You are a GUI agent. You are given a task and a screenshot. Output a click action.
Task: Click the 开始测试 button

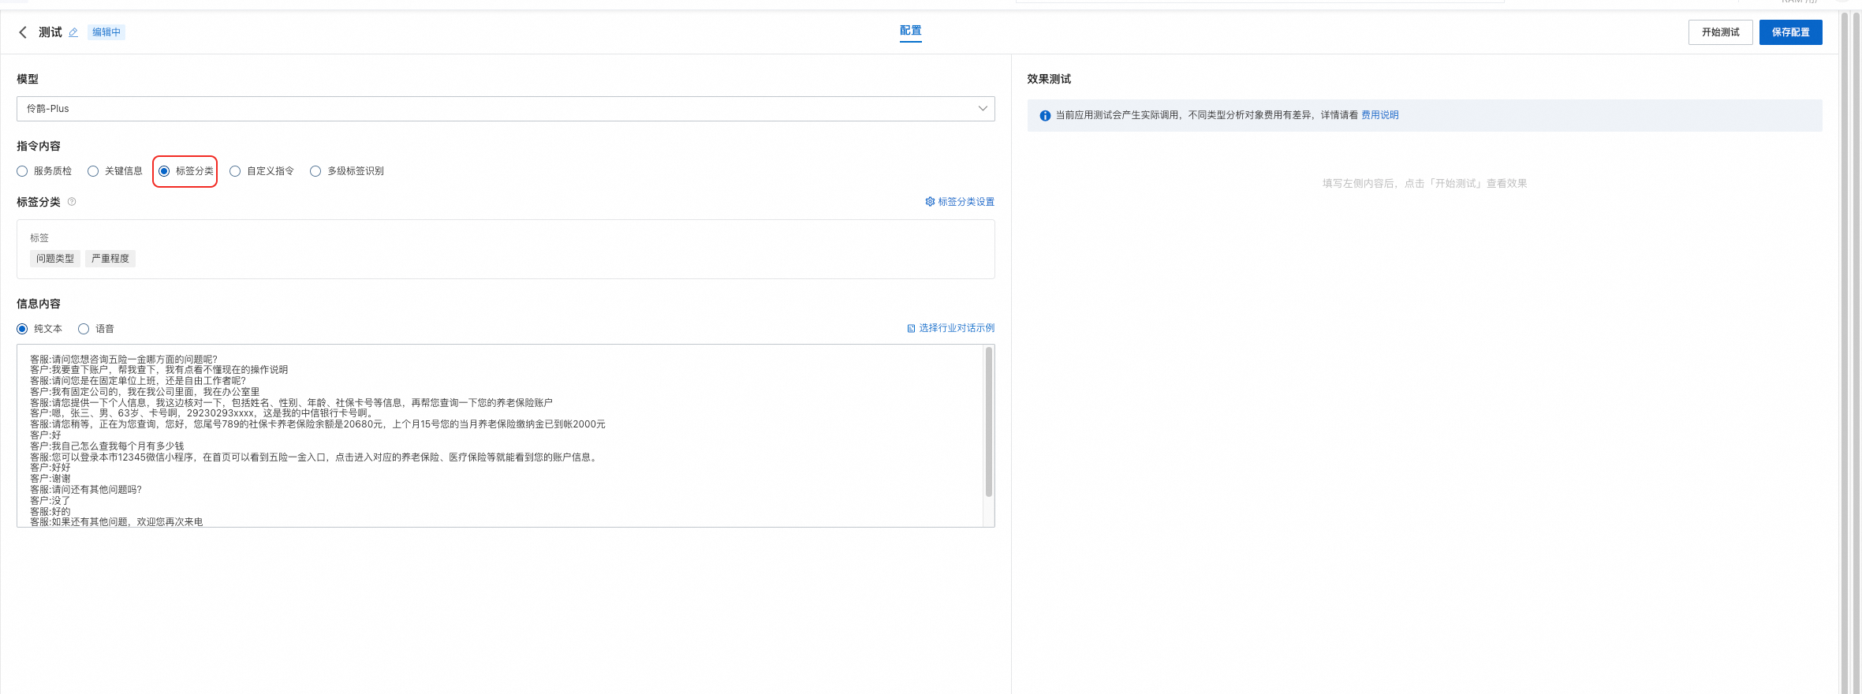[1721, 32]
